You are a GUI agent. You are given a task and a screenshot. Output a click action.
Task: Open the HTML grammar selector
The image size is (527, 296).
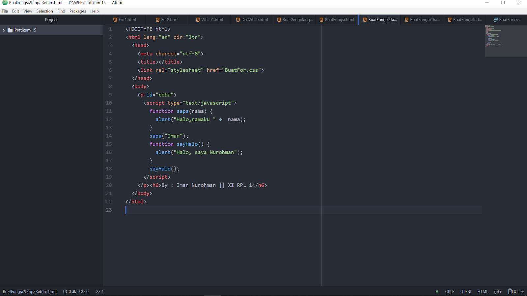tap(483, 291)
